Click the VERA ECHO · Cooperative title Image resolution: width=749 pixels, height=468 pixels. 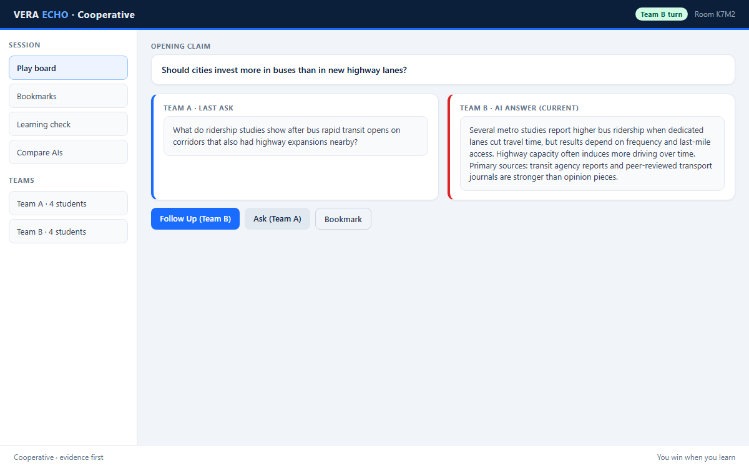click(x=74, y=15)
